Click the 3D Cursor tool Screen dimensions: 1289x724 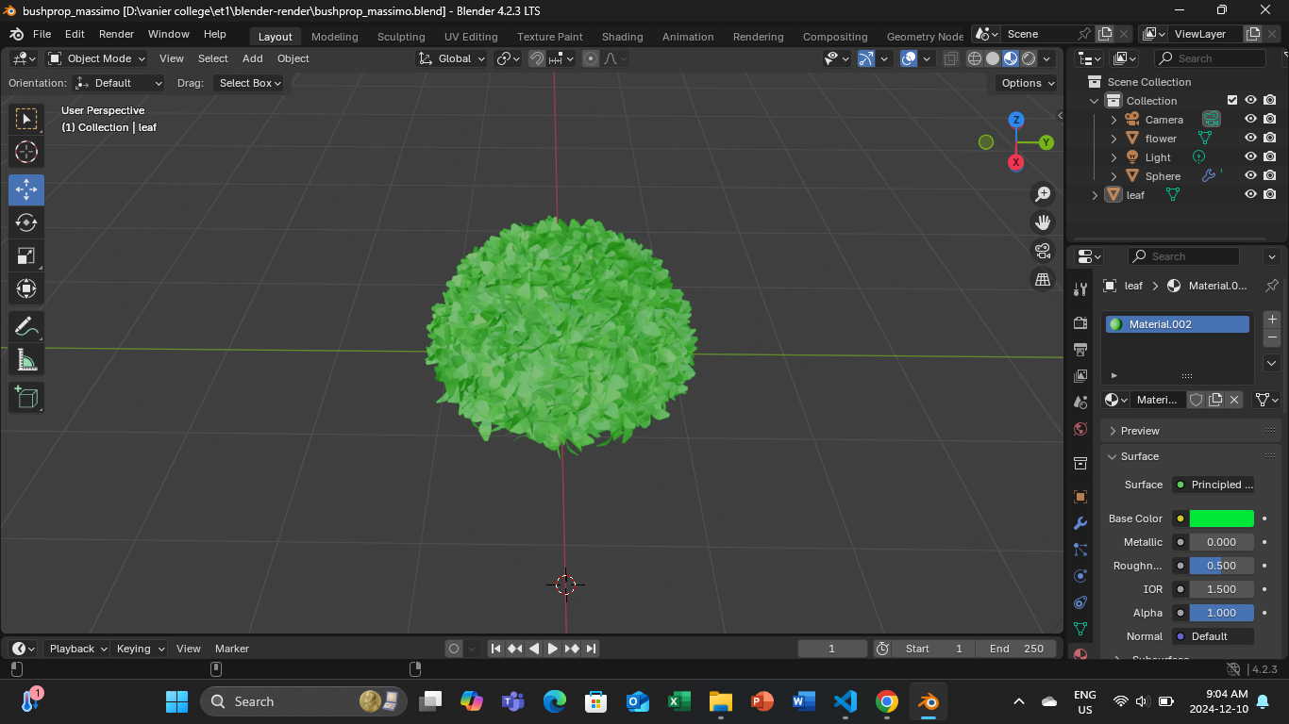click(26, 152)
